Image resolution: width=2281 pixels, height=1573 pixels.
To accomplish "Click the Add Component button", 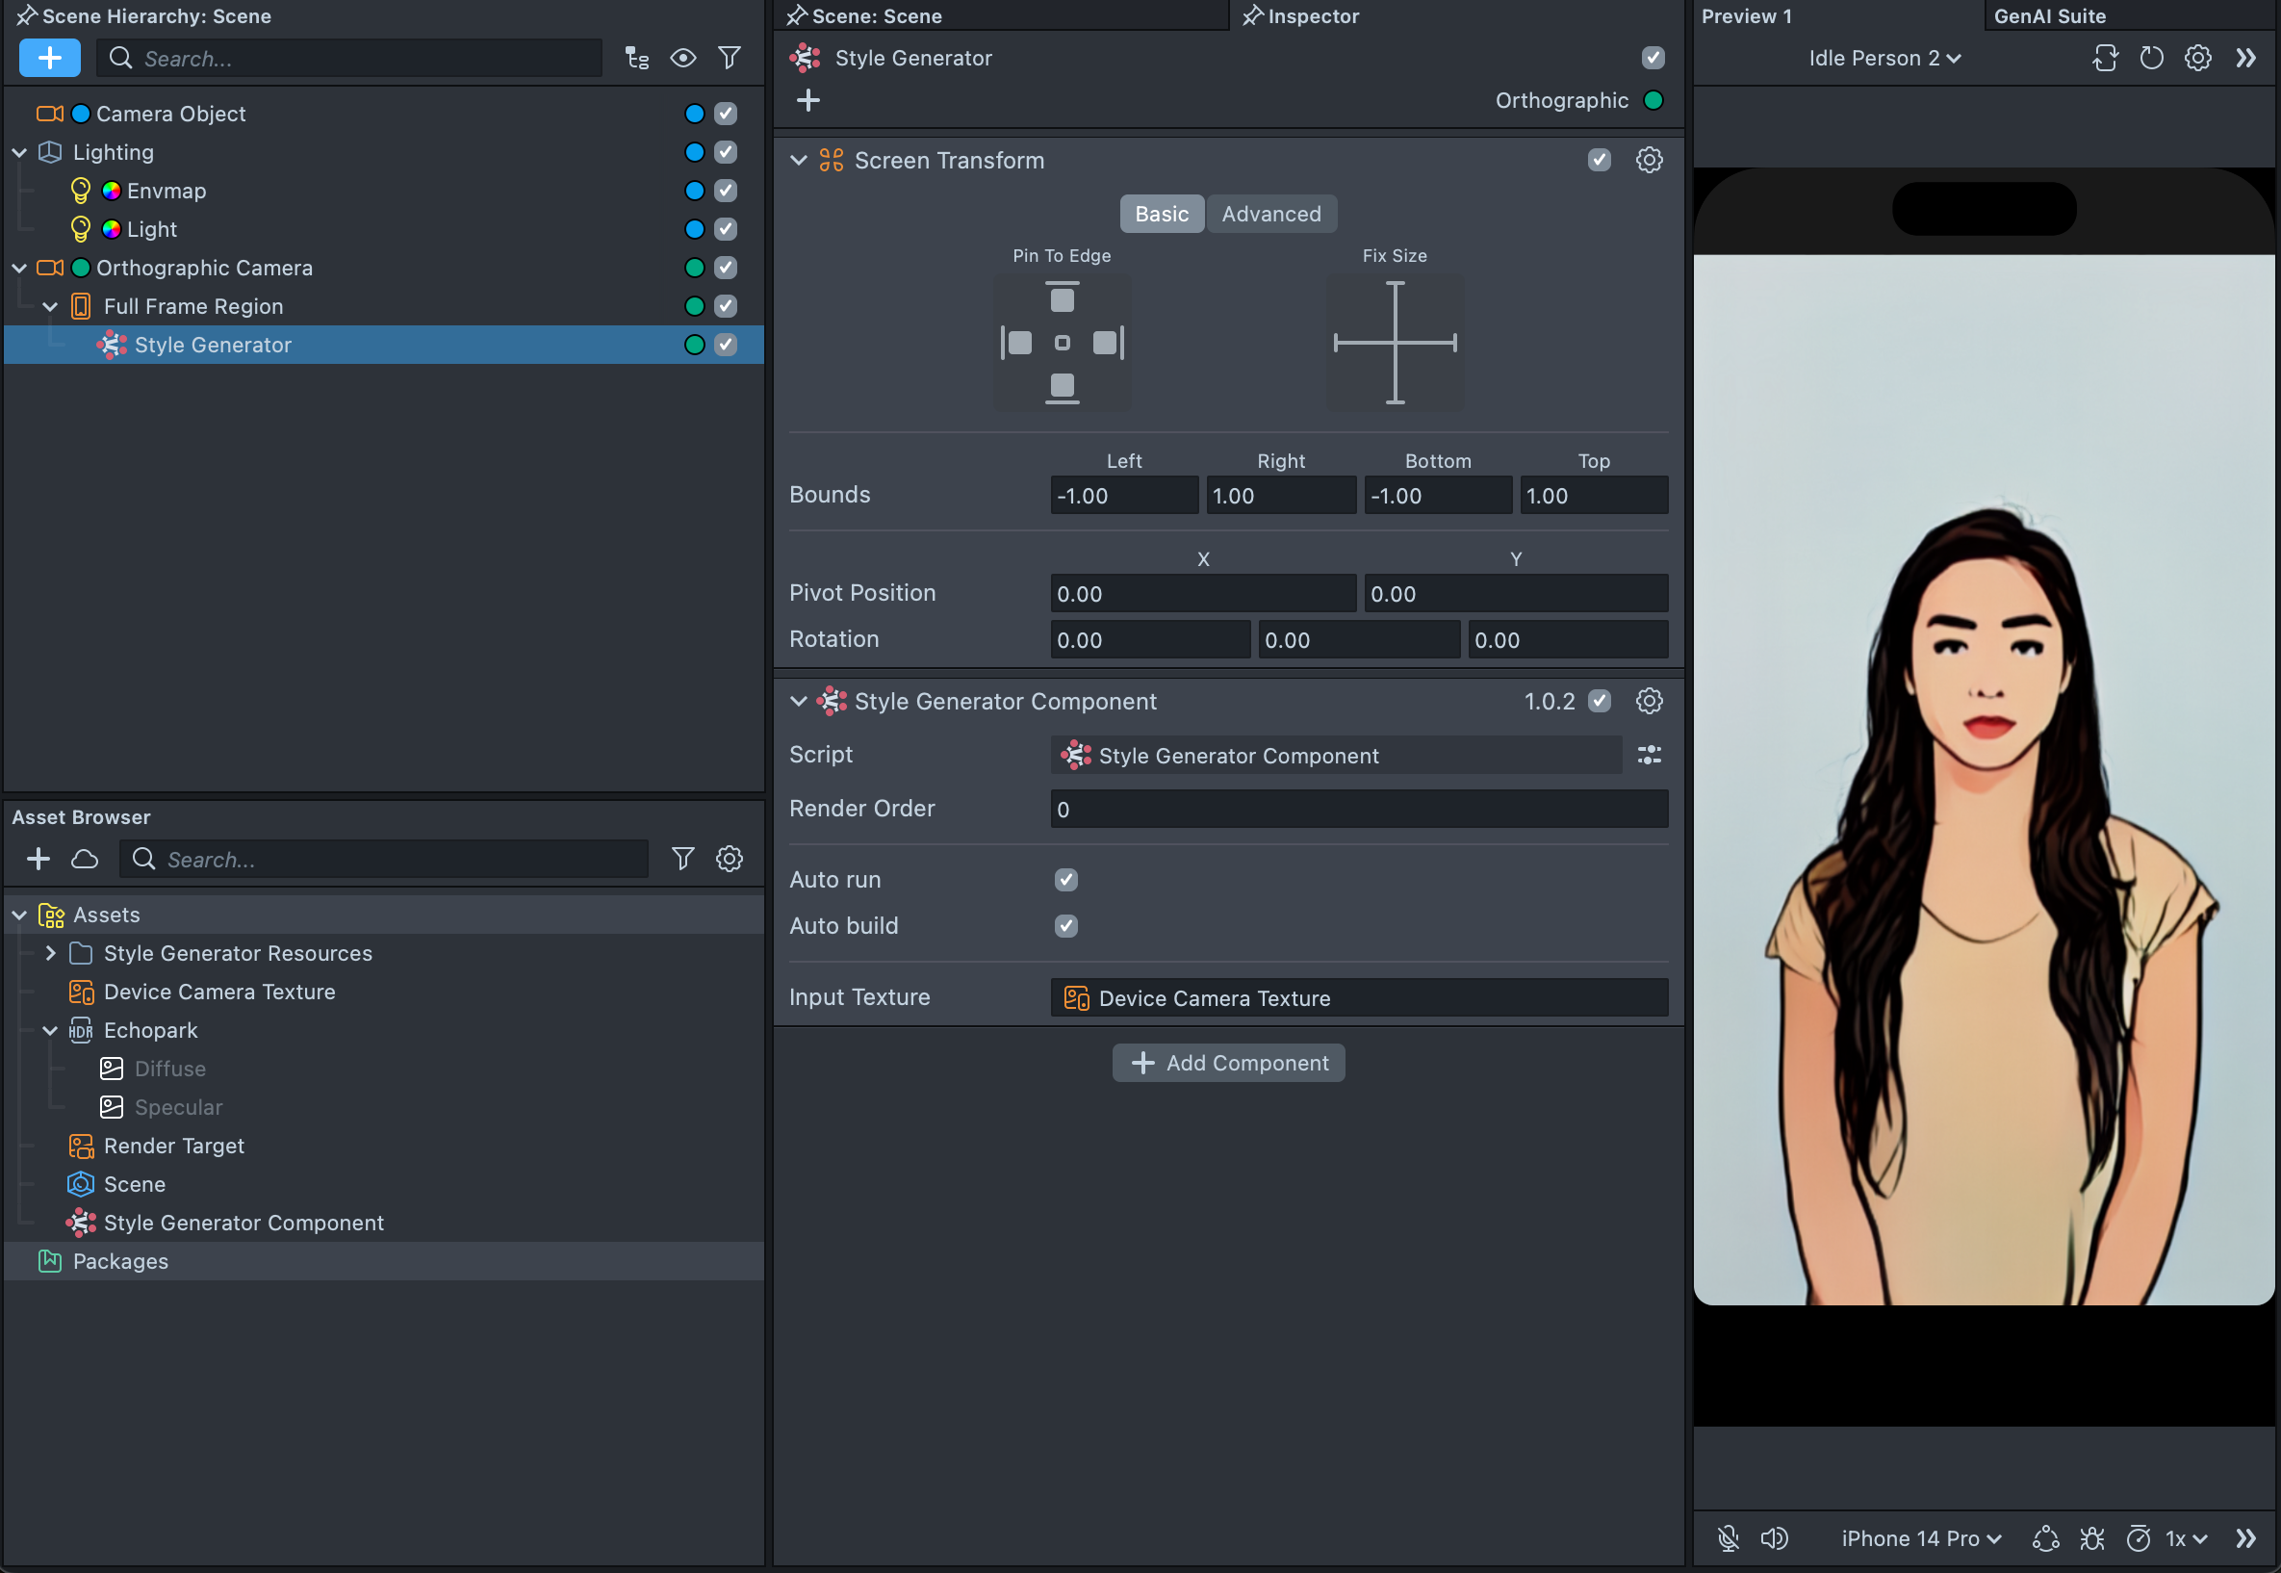I will point(1228,1063).
